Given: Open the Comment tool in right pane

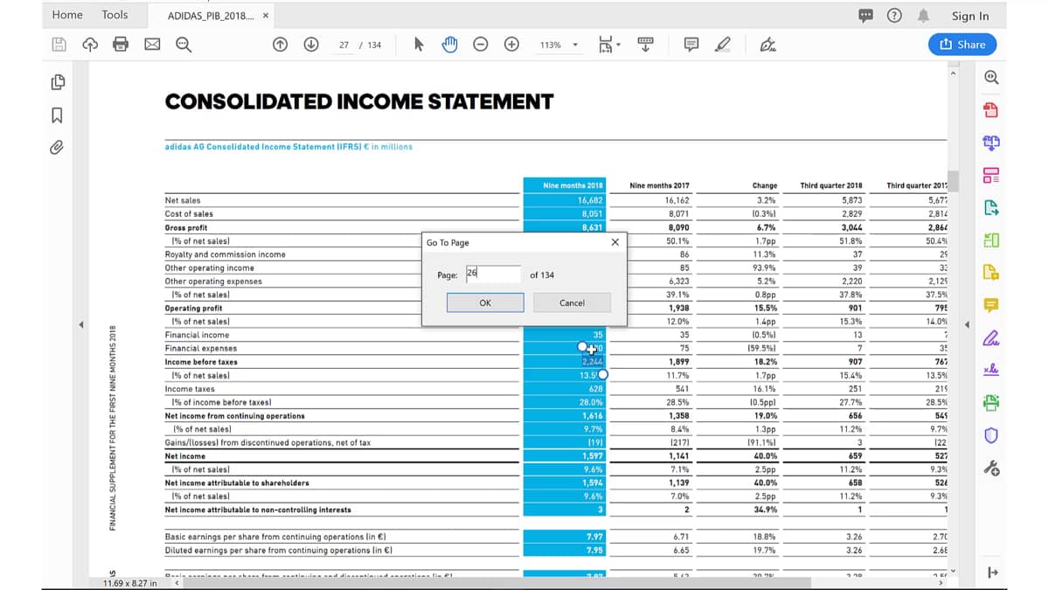Looking at the screenshot, I should click(990, 305).
